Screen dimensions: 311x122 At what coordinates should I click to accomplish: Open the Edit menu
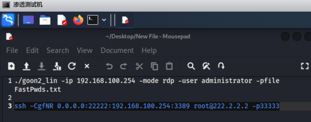pos(32,50)
